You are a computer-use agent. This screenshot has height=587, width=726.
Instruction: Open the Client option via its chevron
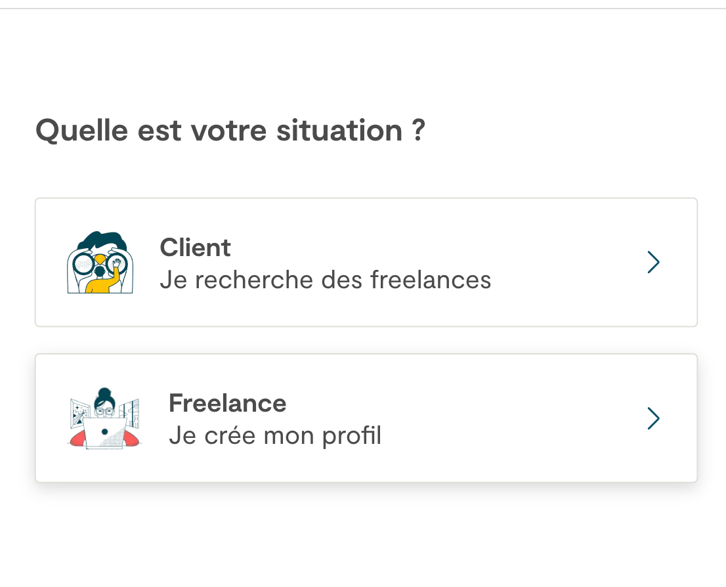(653, 263)
